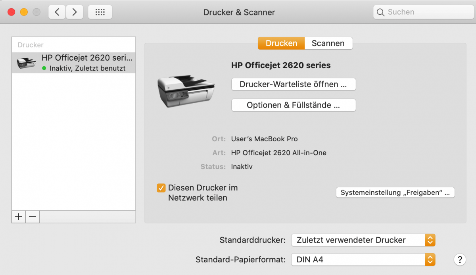Click the Drucker list header
476x275 pixels.
[x=31, y=45]
